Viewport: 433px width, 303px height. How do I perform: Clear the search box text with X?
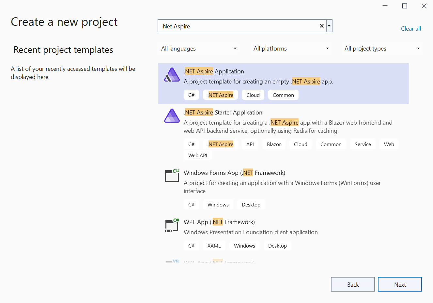pos(322,26)
